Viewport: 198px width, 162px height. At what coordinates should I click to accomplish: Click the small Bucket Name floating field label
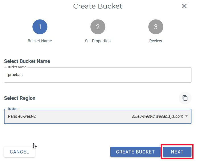17,67
